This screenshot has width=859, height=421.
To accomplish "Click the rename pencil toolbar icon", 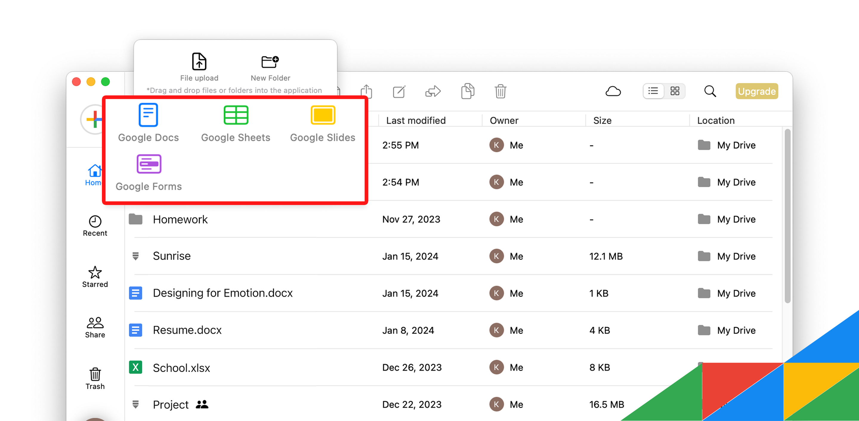I will coord(399,91).
